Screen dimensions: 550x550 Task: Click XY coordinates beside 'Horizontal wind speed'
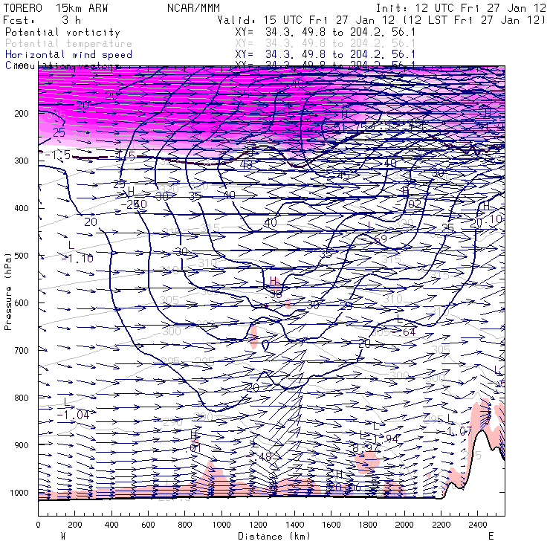click(x=325, y=55)
